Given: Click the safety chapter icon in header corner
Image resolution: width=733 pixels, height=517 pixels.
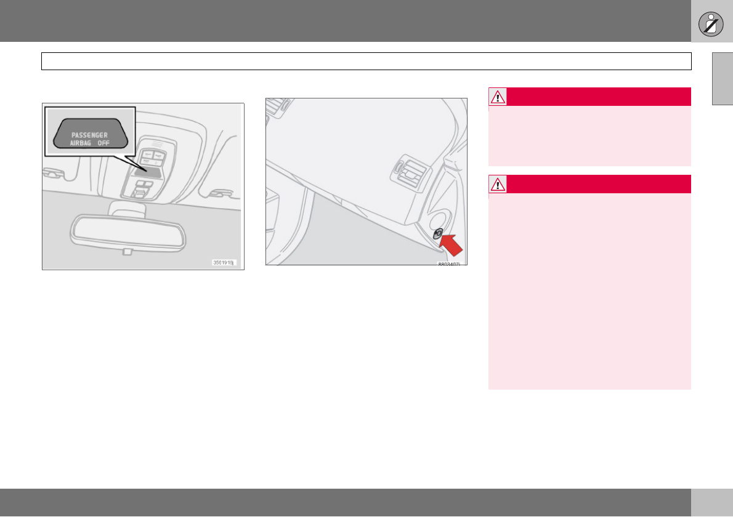Looking at the screenshot, I should pos(711,24).
